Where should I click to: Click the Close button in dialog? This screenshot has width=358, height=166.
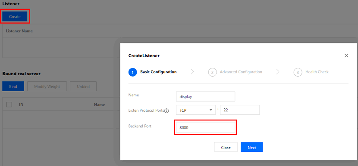pos(226,148)
